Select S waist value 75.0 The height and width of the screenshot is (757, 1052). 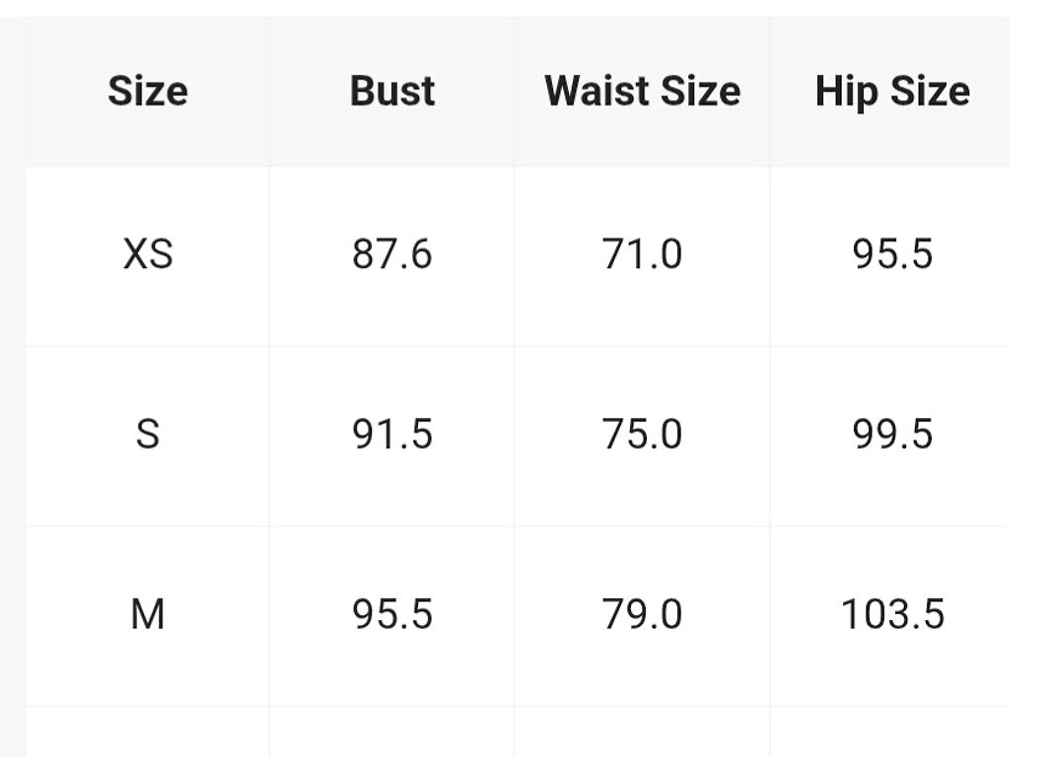click(x=642, y=435)
